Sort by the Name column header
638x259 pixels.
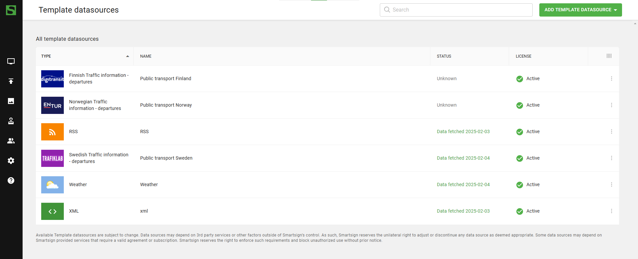point(146,56)
